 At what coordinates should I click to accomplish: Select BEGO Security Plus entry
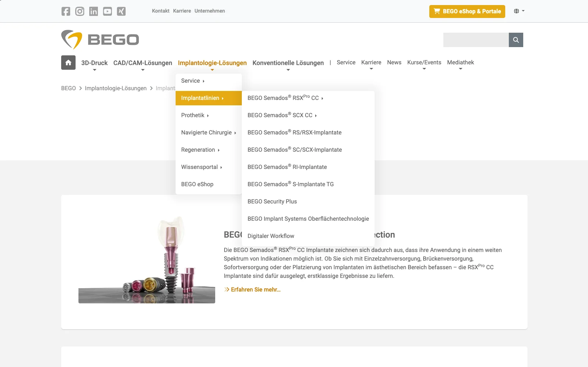coord(308,202)
